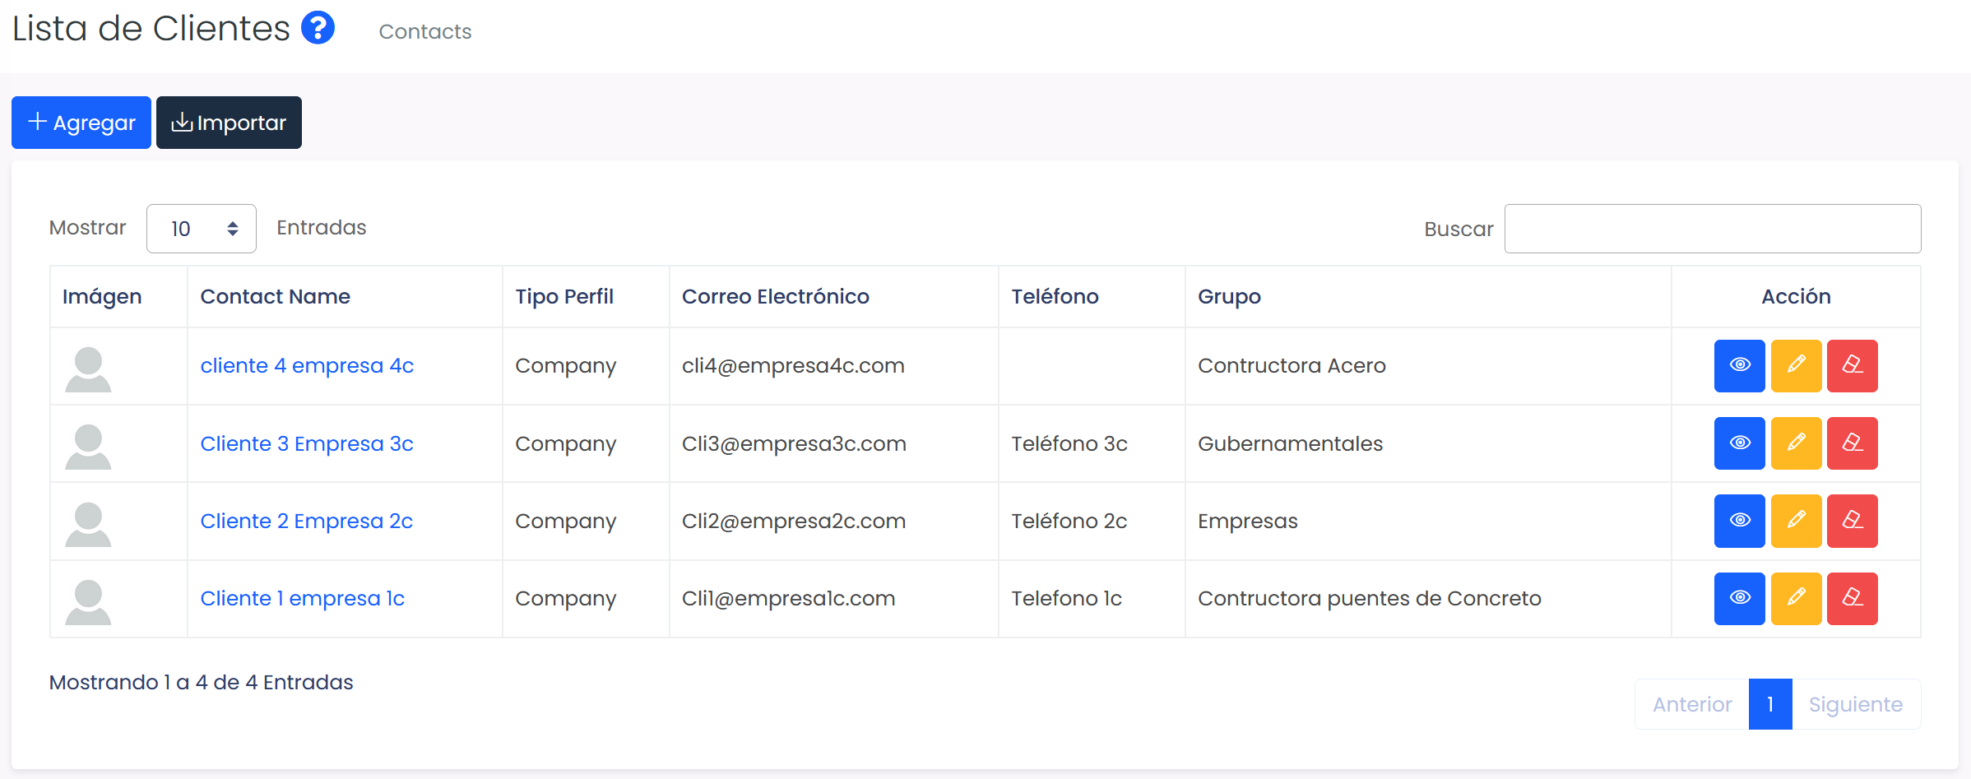1971x779 pixels.
Task: Go to page 1 in pagination
Action: click(x=1770, y=704)
